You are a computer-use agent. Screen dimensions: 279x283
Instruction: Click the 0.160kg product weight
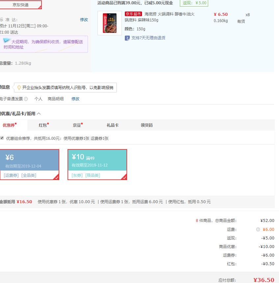[x=221, y=21]
